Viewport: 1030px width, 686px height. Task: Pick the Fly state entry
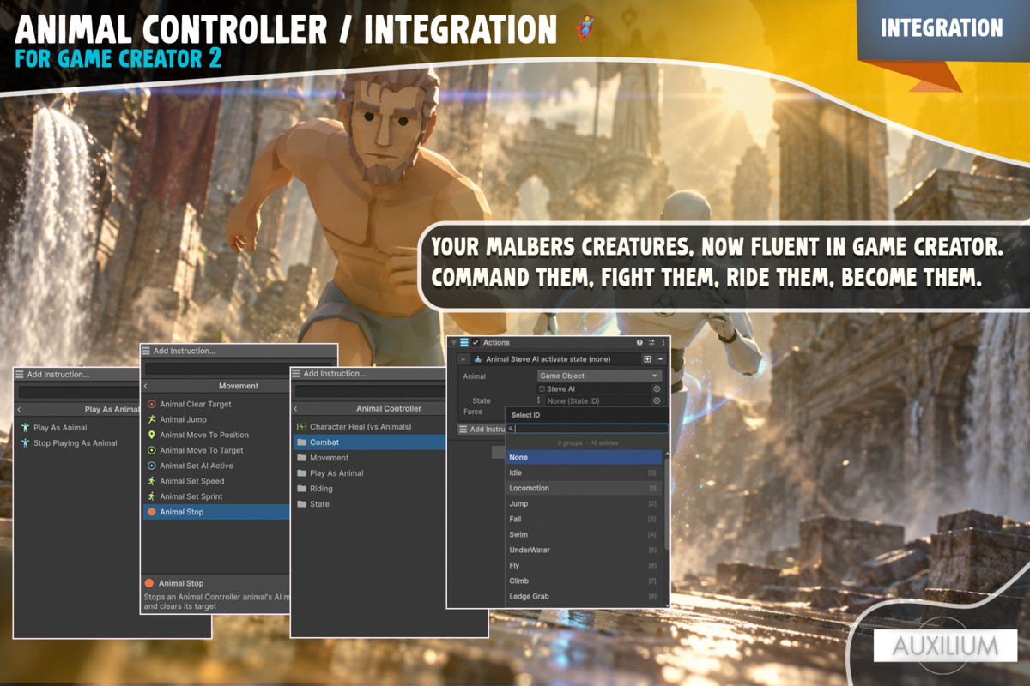click(x=584, y=565)
